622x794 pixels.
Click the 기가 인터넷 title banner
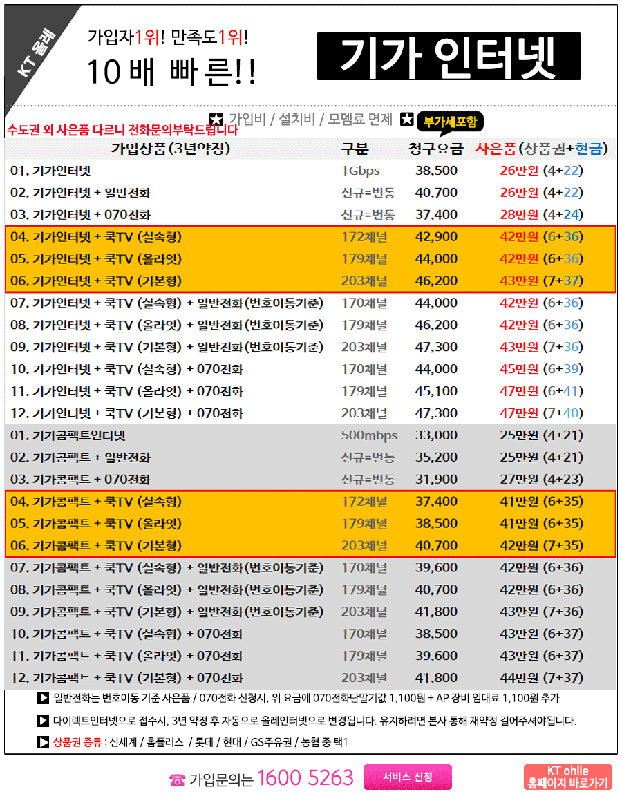[448, 57]
